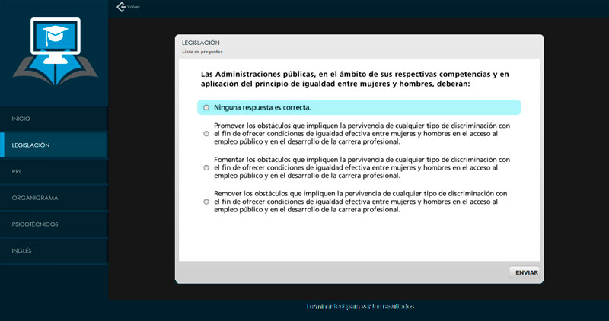Choose the radio button for the 'Promover los obstáculos' answer
The height and width of the screenshot is (321, 609).
[206, 134]
